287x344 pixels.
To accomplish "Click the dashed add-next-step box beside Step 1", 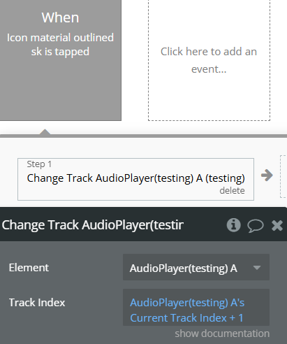I will click(284, 176).
